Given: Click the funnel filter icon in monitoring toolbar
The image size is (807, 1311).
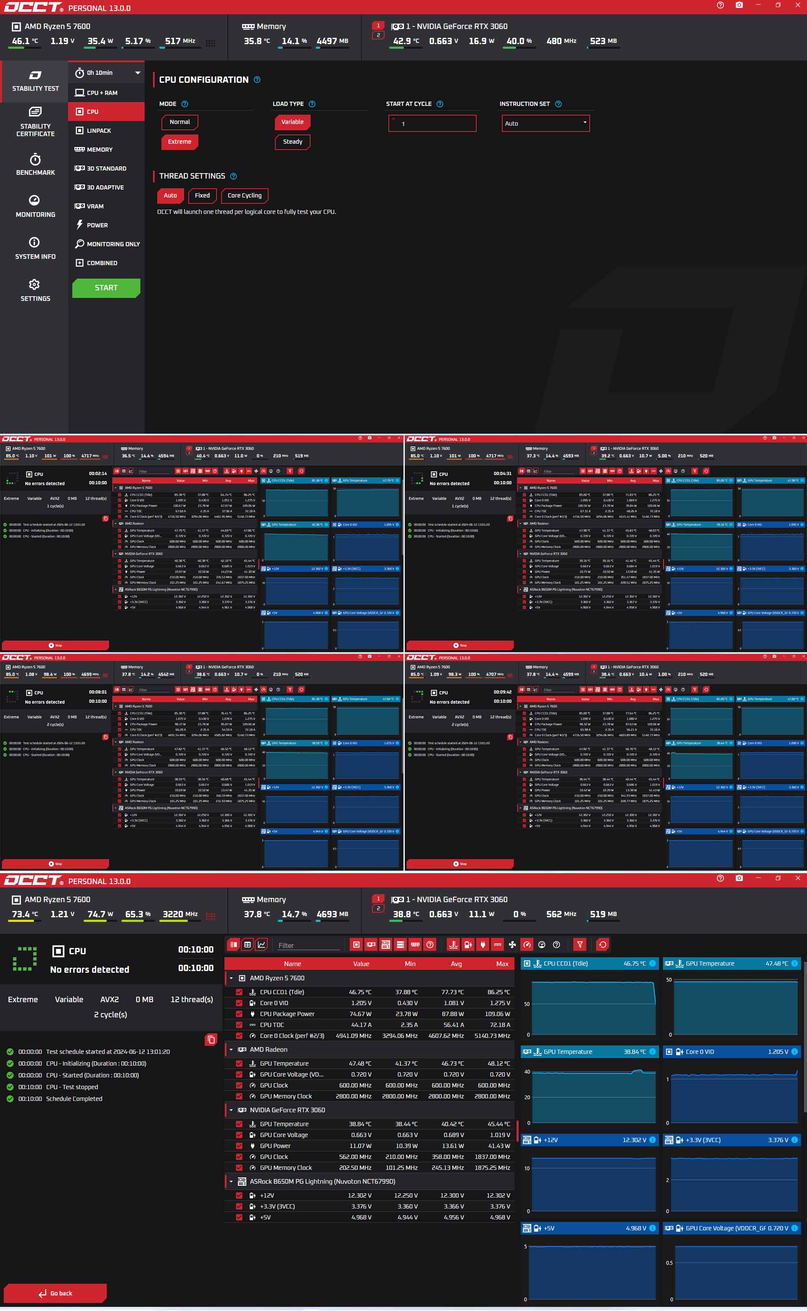Looking at the screenshot, I should pyautogui.click(x=580, y=945).
